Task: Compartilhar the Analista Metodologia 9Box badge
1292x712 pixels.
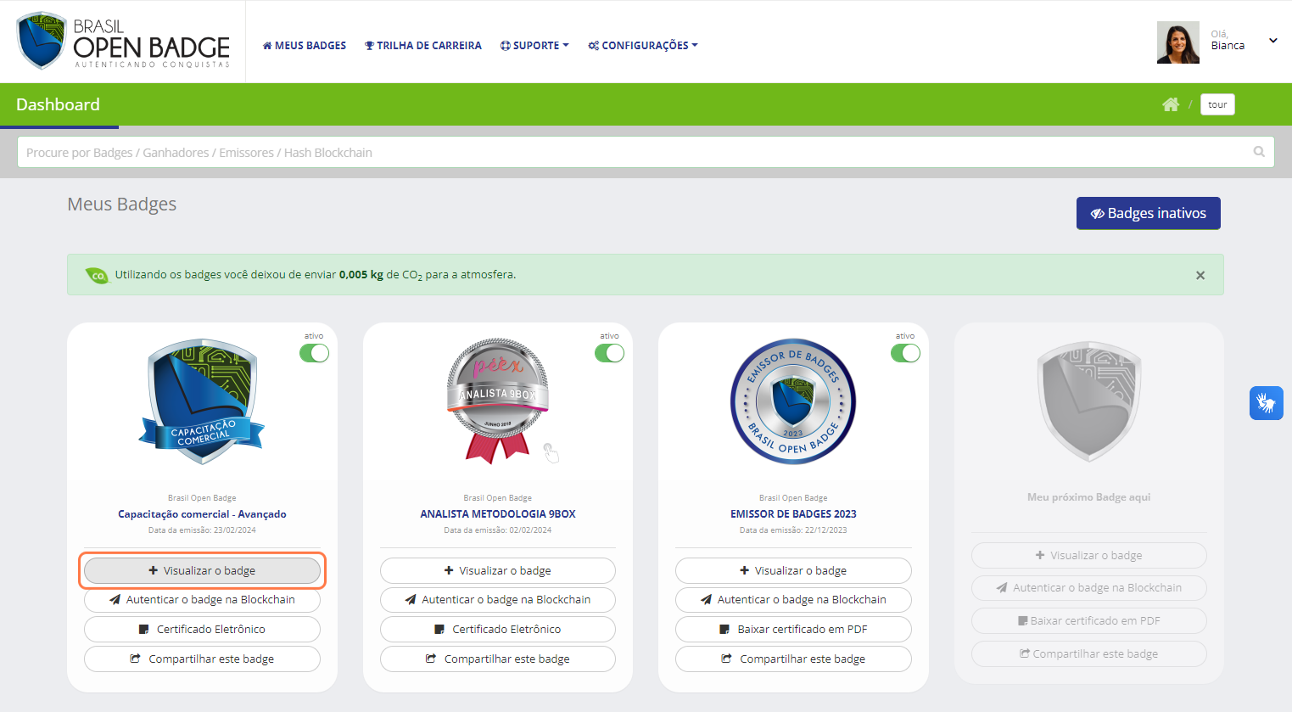Action: pos(498,659)
